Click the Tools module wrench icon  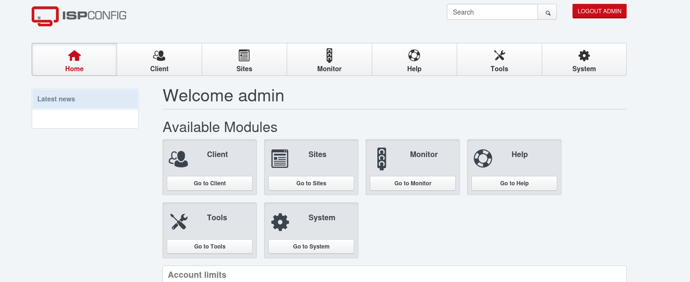tap(179, 222)
